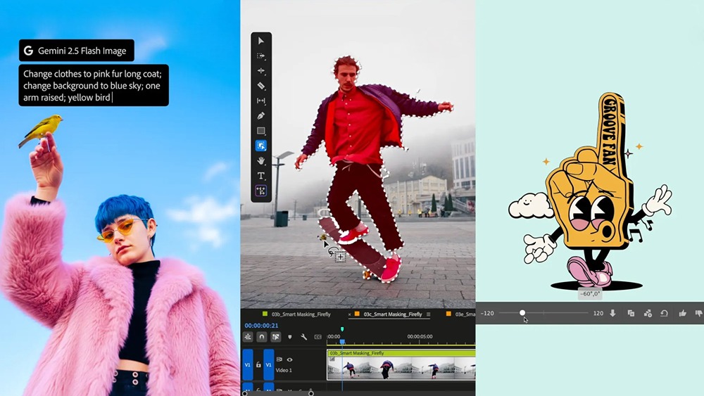Click the Gemini 2.5 Flash Image label
The width and height of the screenshot is (704, 396).
pos(76,51)
